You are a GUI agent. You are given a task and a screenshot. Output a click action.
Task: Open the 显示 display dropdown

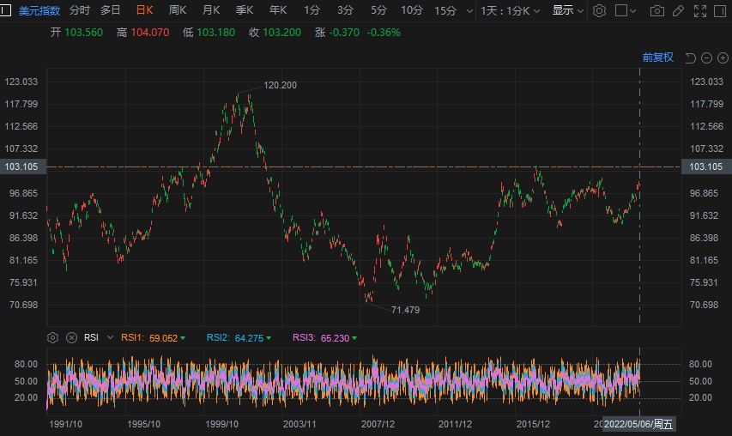[x=567, y=10]
